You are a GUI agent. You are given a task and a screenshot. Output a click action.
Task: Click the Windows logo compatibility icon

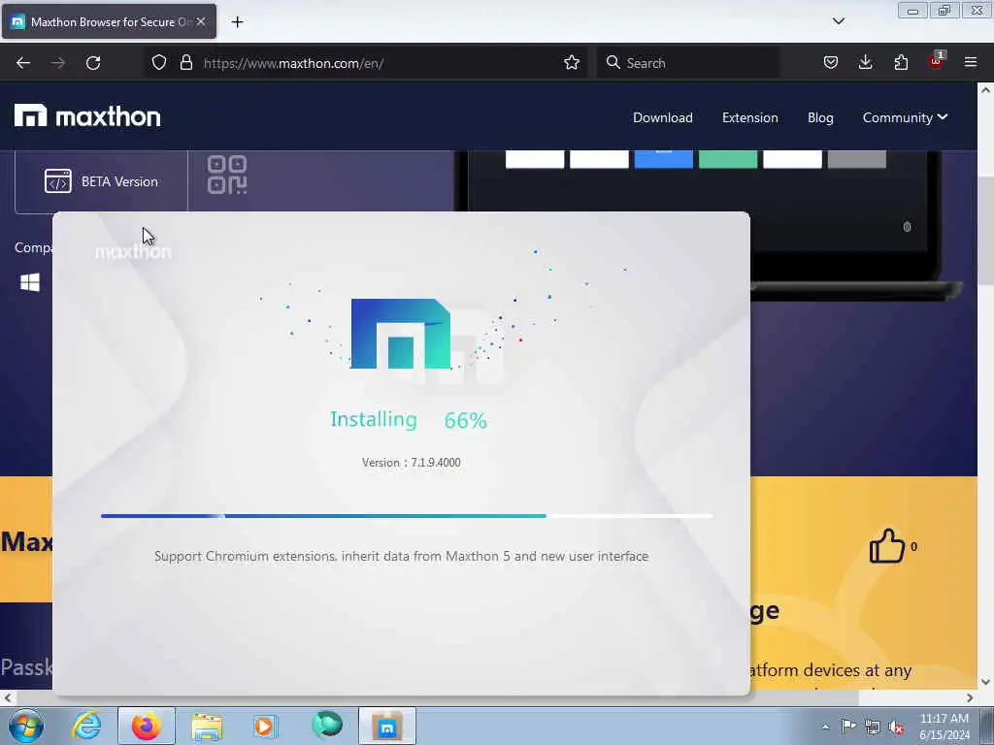coord(30,282)
